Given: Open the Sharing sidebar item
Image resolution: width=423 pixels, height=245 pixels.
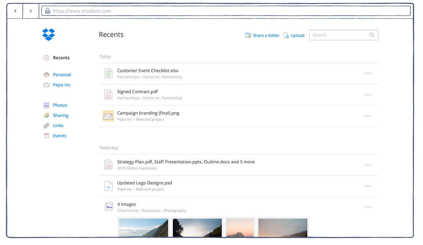Looking at the screenshot, I should tap(61, 115).
